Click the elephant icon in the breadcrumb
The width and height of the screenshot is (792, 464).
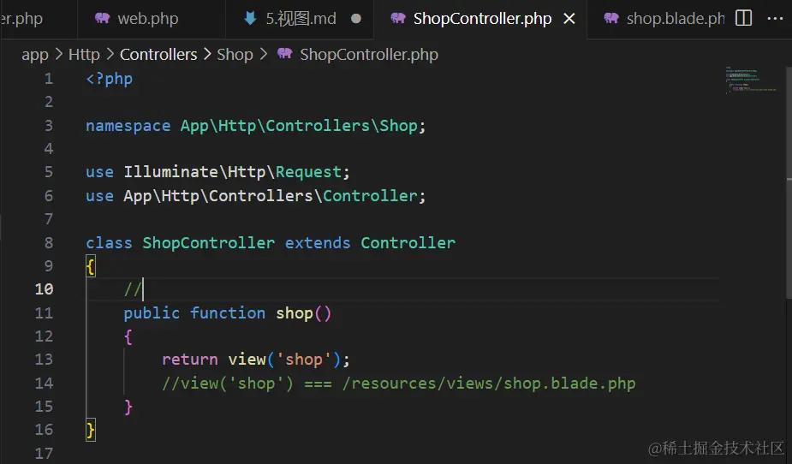point(285,53)
